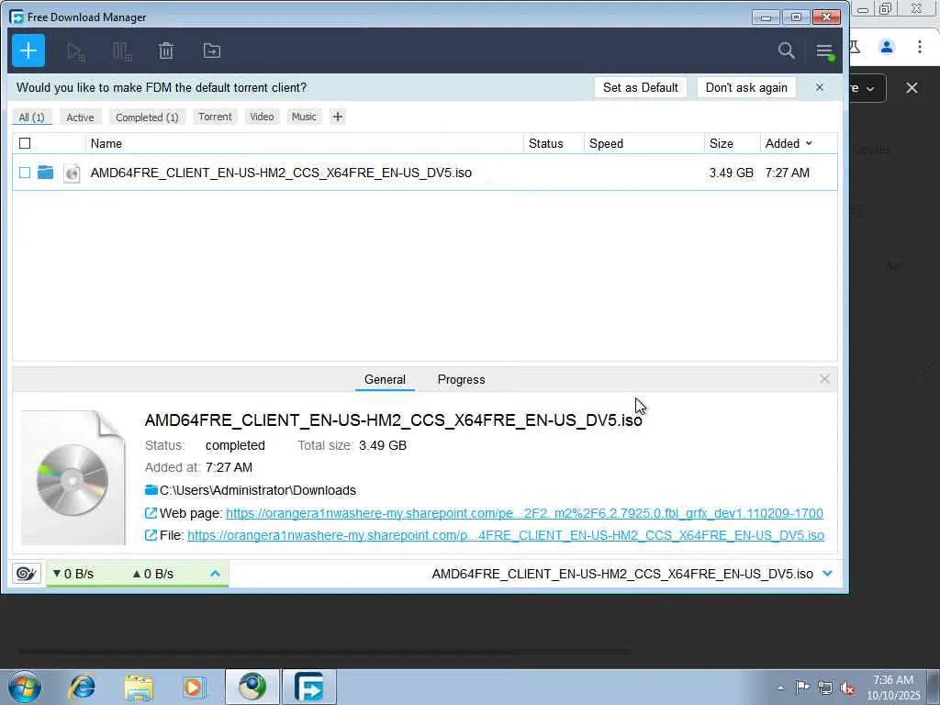Click the blue folder icon in download row
This screenshot has width=940, height=705.
(x=46, y=173)
